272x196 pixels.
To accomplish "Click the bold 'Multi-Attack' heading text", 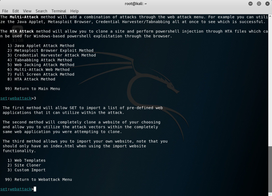I will (24, 17).
